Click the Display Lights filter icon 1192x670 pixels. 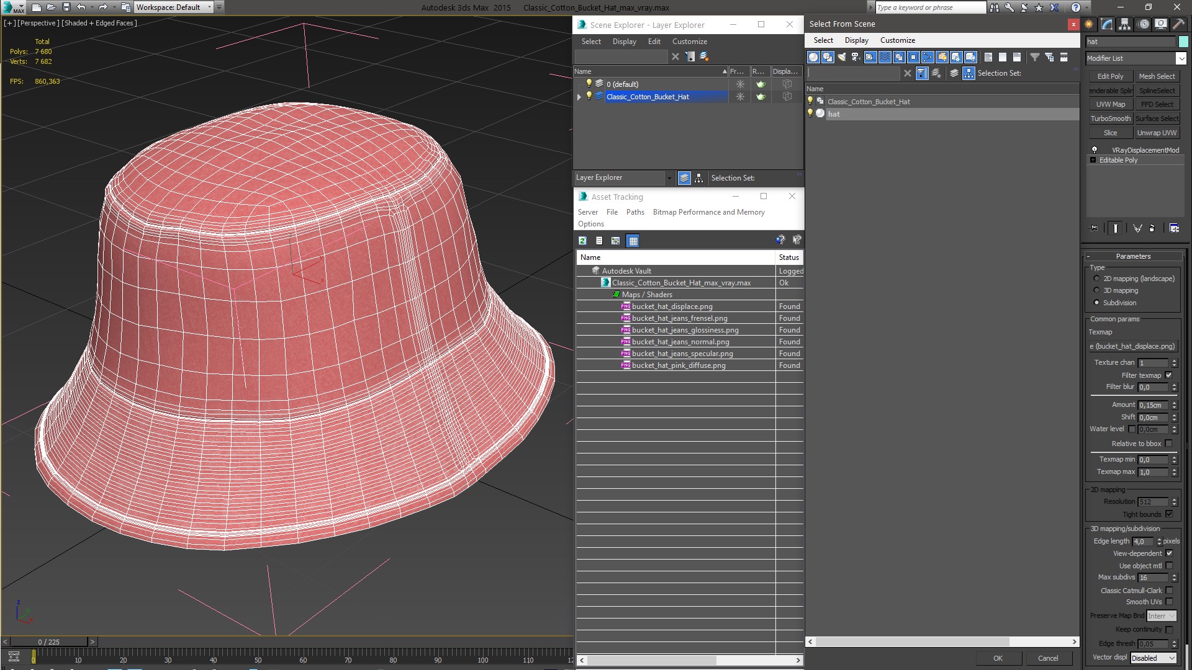point(842,57)
